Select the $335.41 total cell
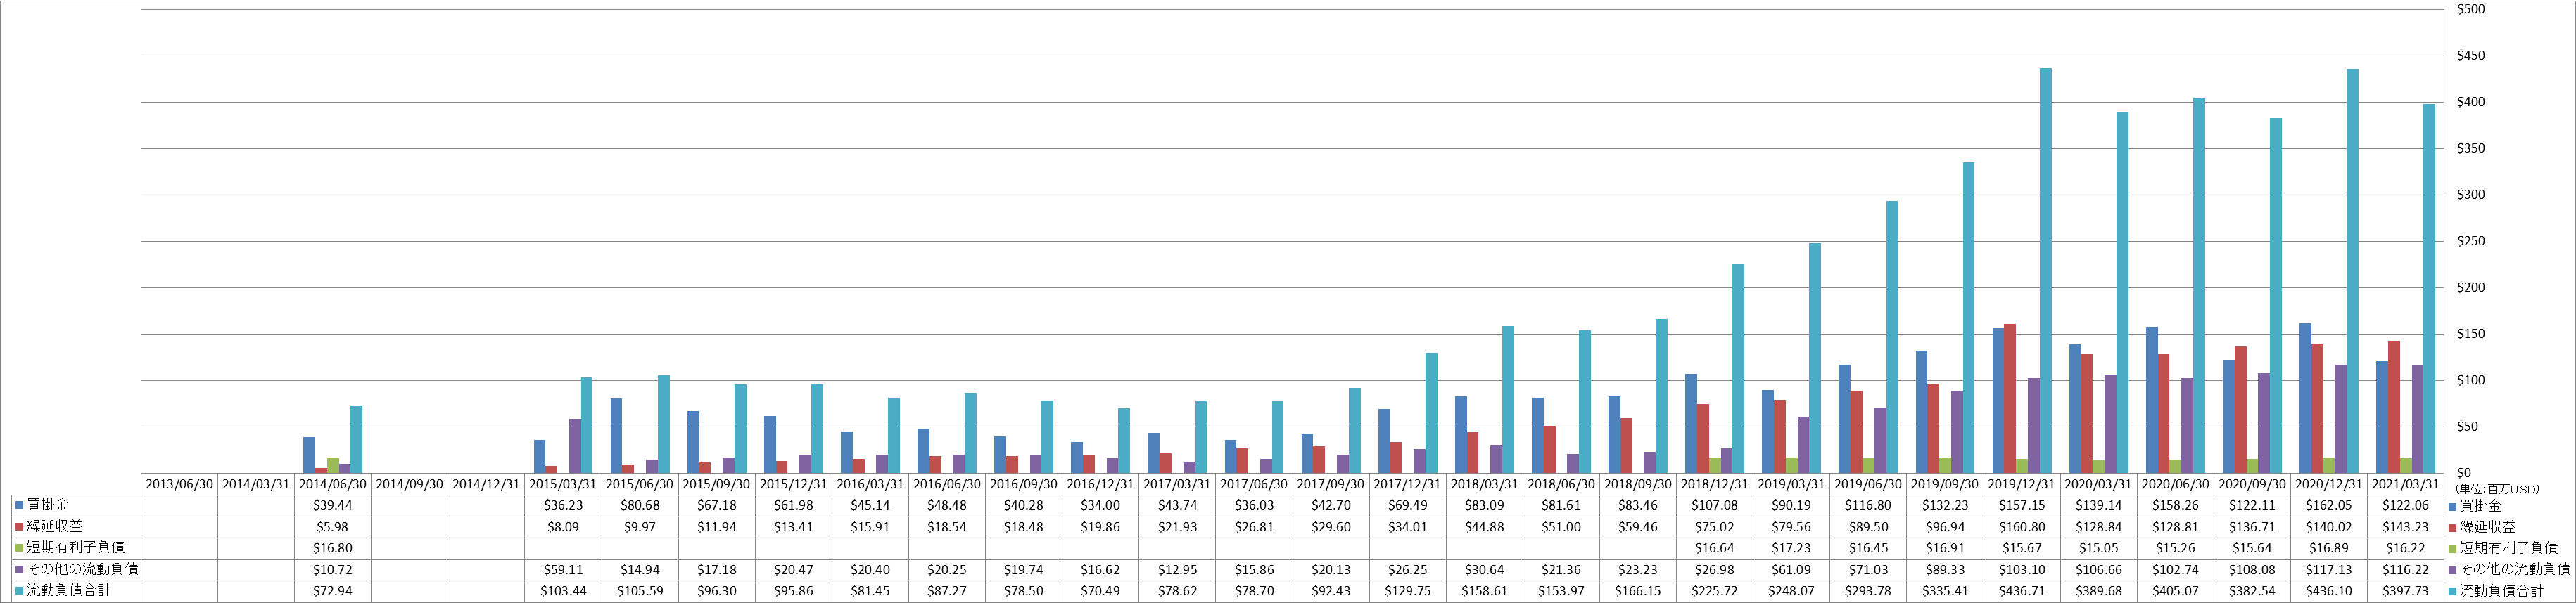This screenshot has height=603, width=2576. pos(1945,591)
